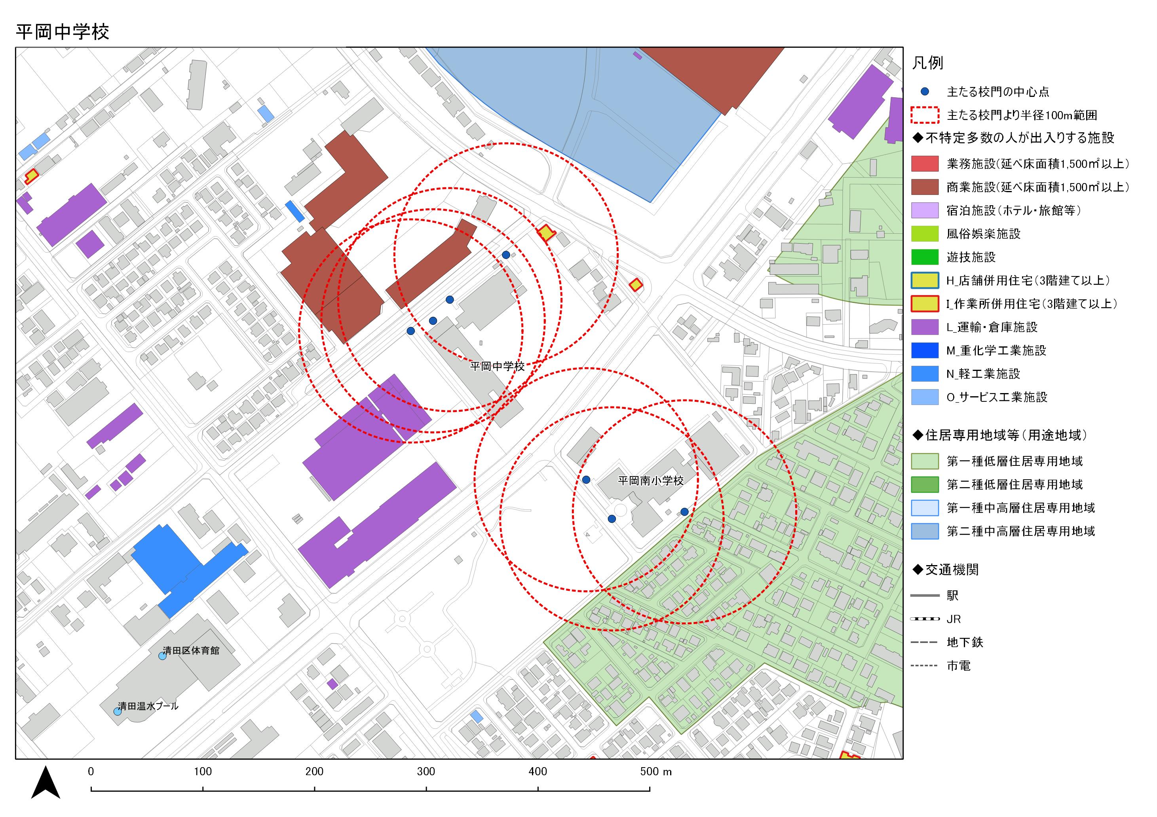Click the 風俗娯楽施設 lime legend swatch
This screenshot has height=817, width=1157.
[x=925, y=234]
